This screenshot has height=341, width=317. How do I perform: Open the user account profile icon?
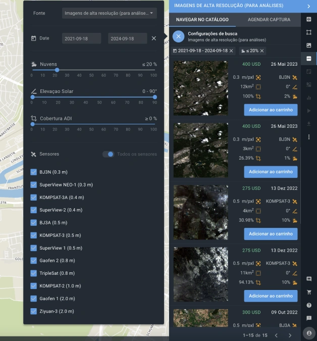point(309,333)
